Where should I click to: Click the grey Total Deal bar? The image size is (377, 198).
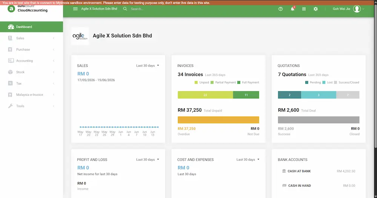pyautogui.click(x=319, y=119)
